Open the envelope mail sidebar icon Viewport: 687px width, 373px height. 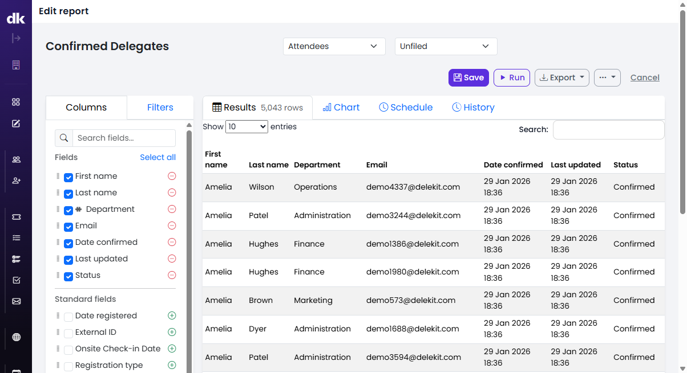[16, 301]
